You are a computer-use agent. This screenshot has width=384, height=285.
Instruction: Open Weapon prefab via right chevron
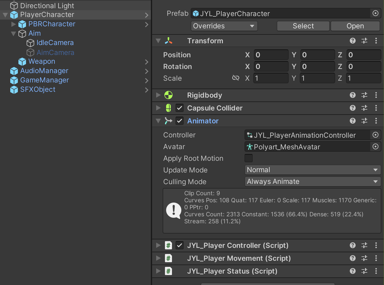click(147, 62)
